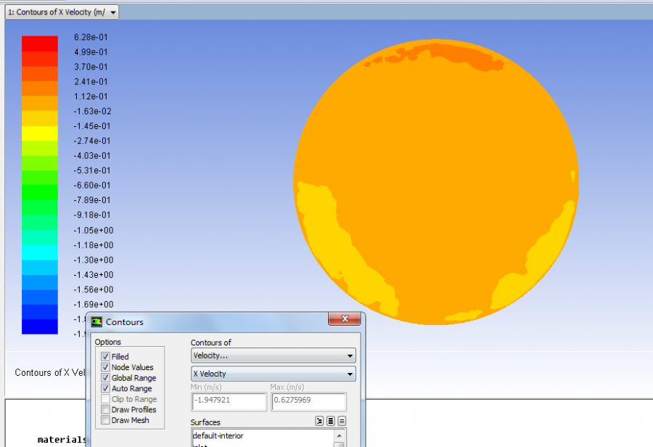Click the 6.28e-01 legend value
The height and width of the screenshot is (447, 653).
[91, 37]
